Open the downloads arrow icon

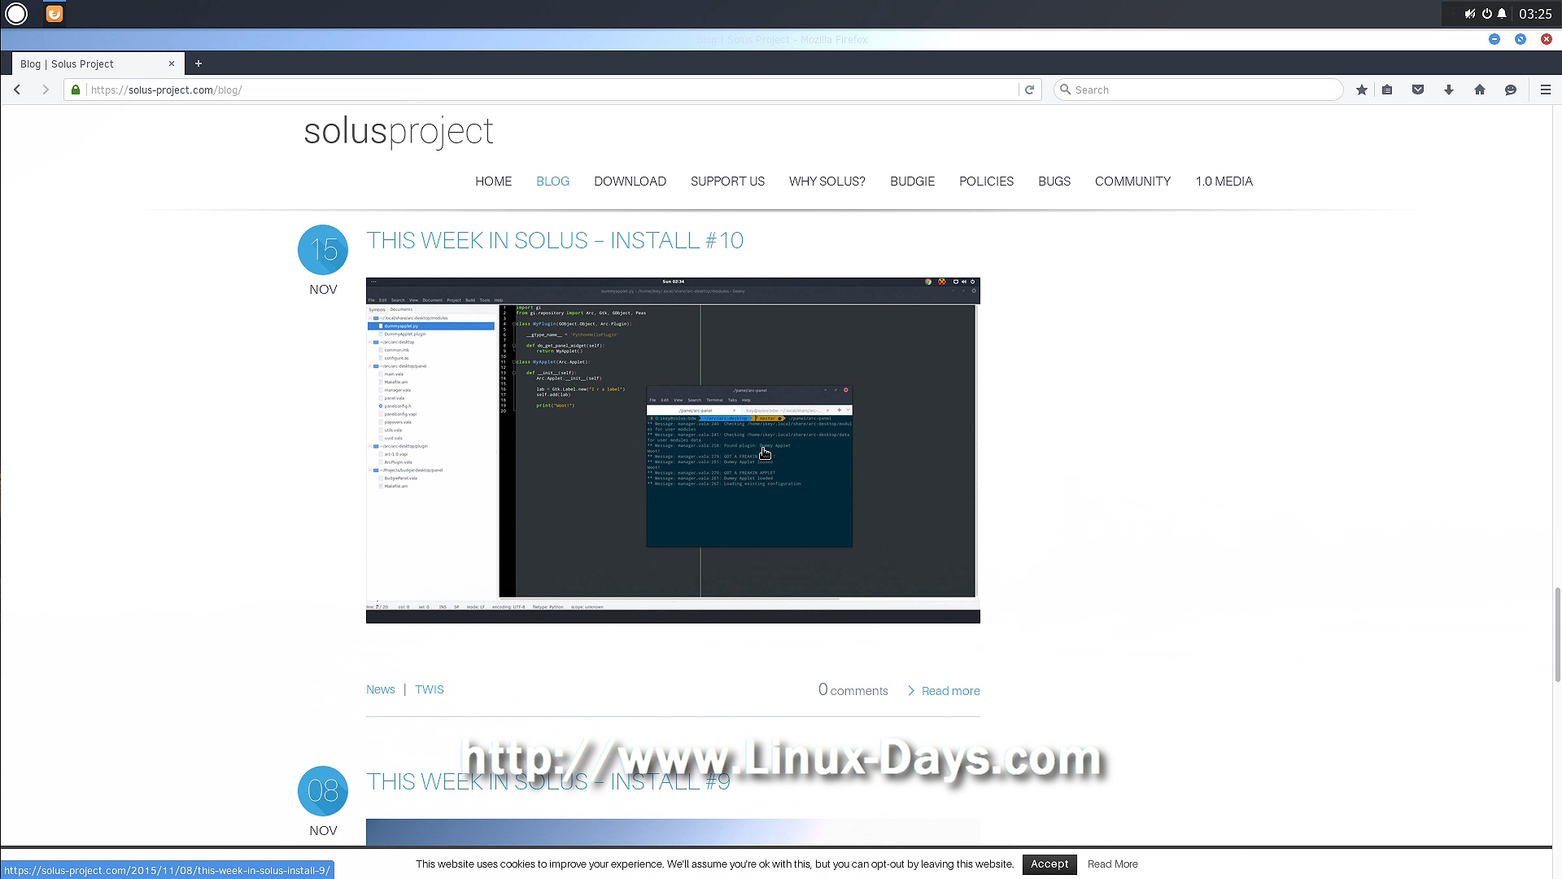(1449, 90)
